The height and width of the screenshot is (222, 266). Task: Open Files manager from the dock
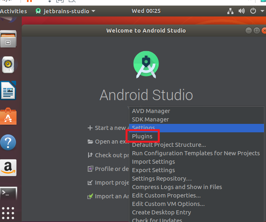pos(8,39)
